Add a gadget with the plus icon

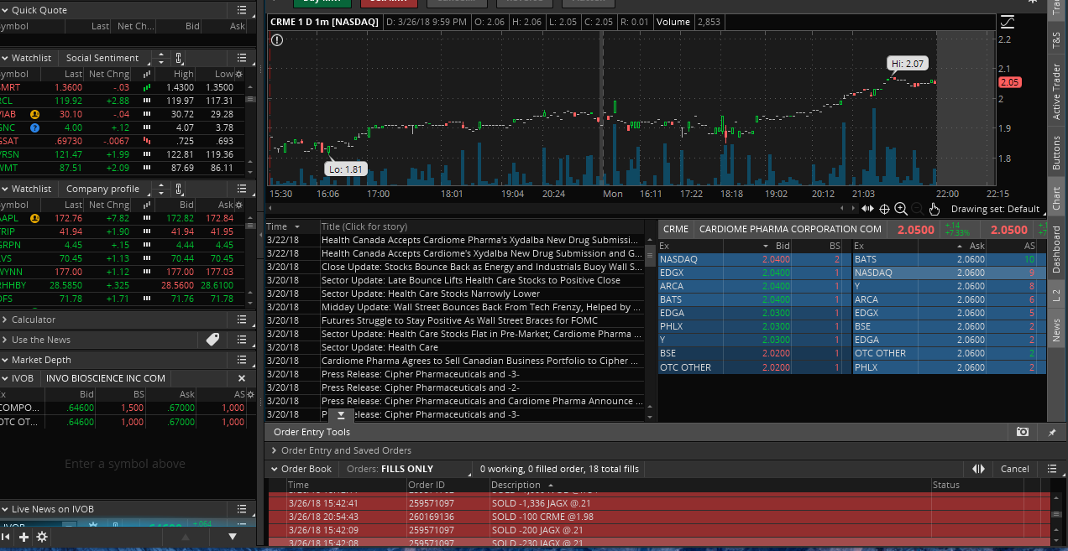(24, 537)
